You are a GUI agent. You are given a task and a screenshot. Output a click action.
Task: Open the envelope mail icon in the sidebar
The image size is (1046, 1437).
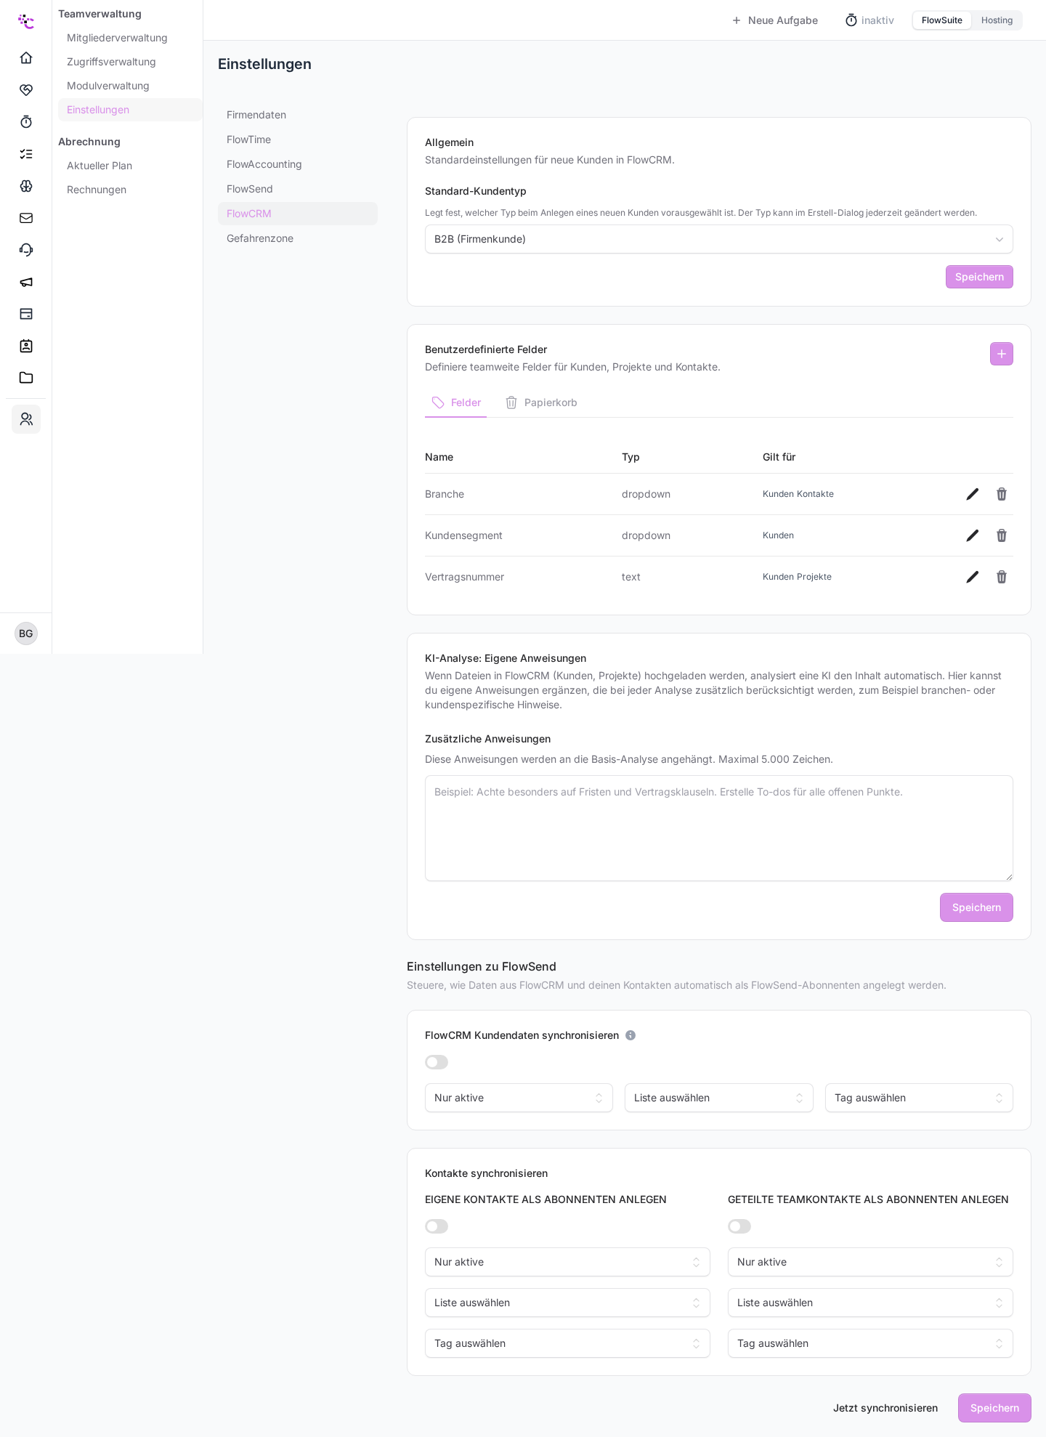coord(26,217)
